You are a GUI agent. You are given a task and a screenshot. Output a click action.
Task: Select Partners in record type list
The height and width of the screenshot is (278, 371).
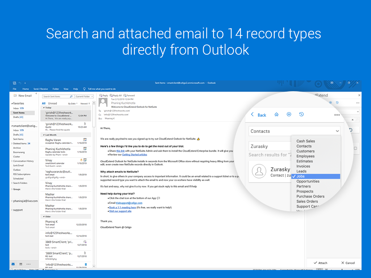point(303,186)
